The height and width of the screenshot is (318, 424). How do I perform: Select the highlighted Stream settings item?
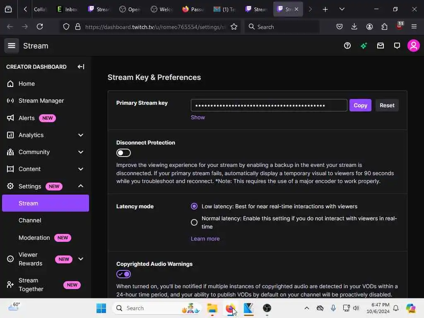[46, 203]
